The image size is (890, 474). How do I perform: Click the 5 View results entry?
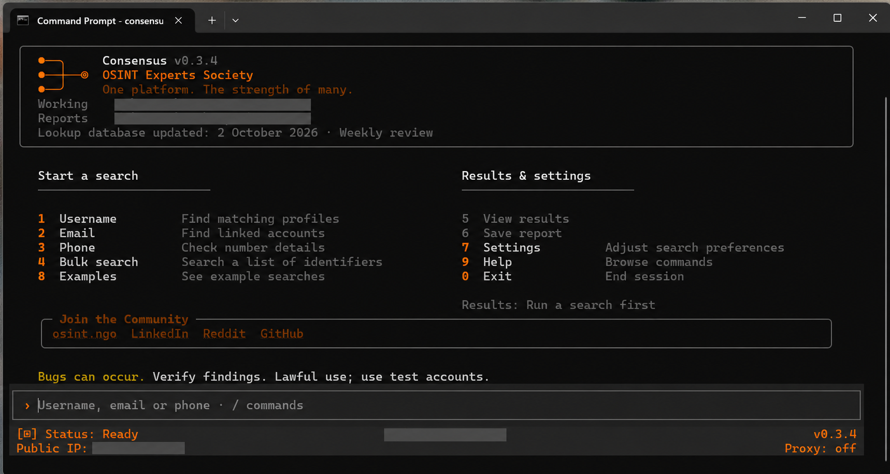pos(515,219)
